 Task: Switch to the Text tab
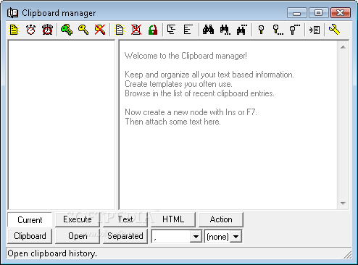pos(125,219)
